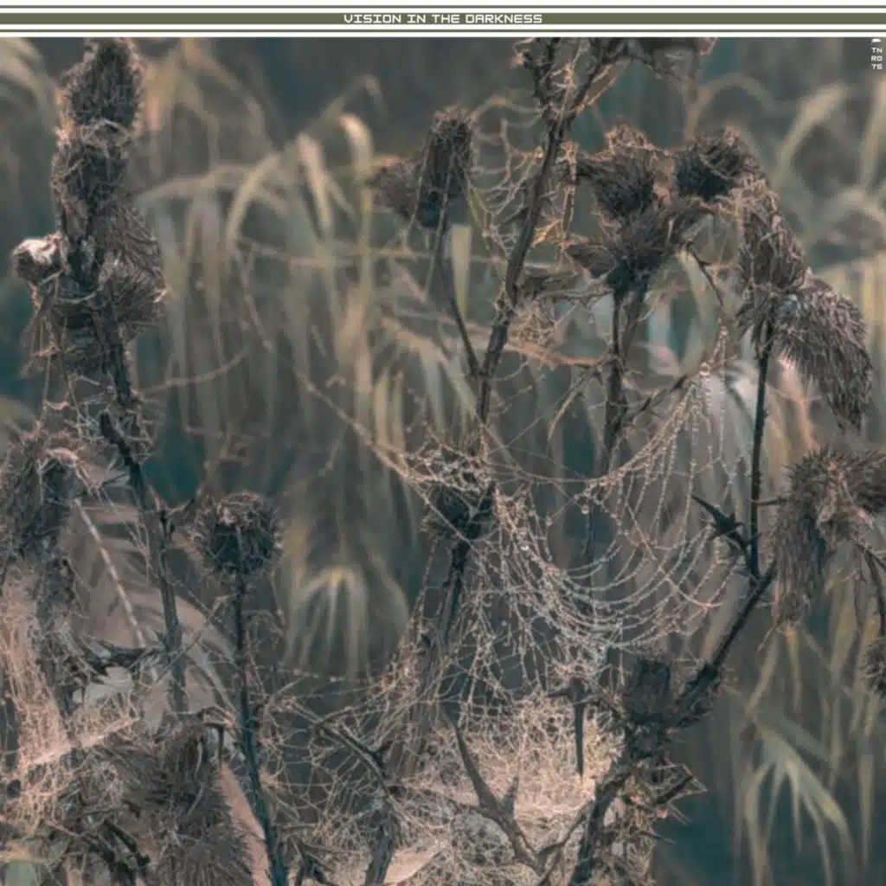Image resolution: width=886 pixels, height=886 pixels.
Task: Click the "VISION IN THE DARKNESS" title text
Action: (x=442, y=18)
